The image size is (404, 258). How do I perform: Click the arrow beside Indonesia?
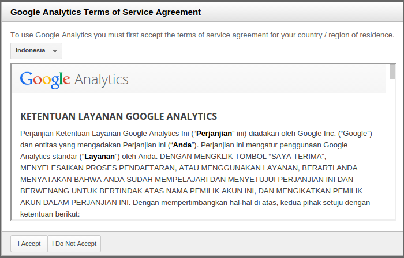tap(55, 51)
